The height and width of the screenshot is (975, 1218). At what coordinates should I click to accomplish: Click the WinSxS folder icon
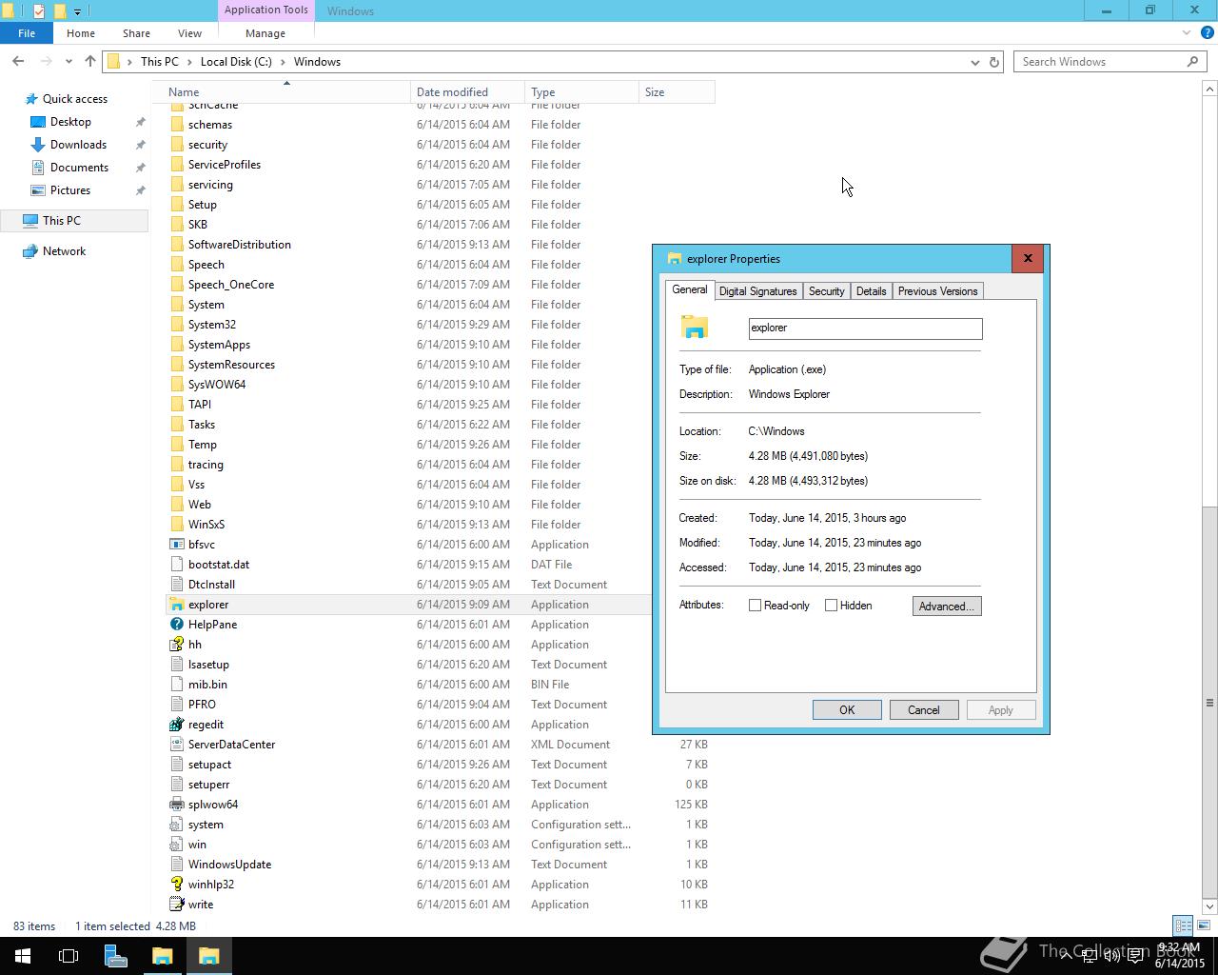176,525
